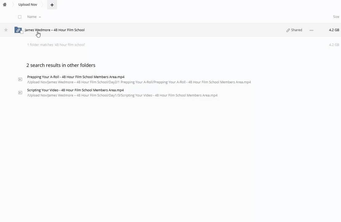Navigate to Upload Nov breadcrumb
The height and width of the screenshot is (222, 341).
pyautogui.click(x=28, y=5)
